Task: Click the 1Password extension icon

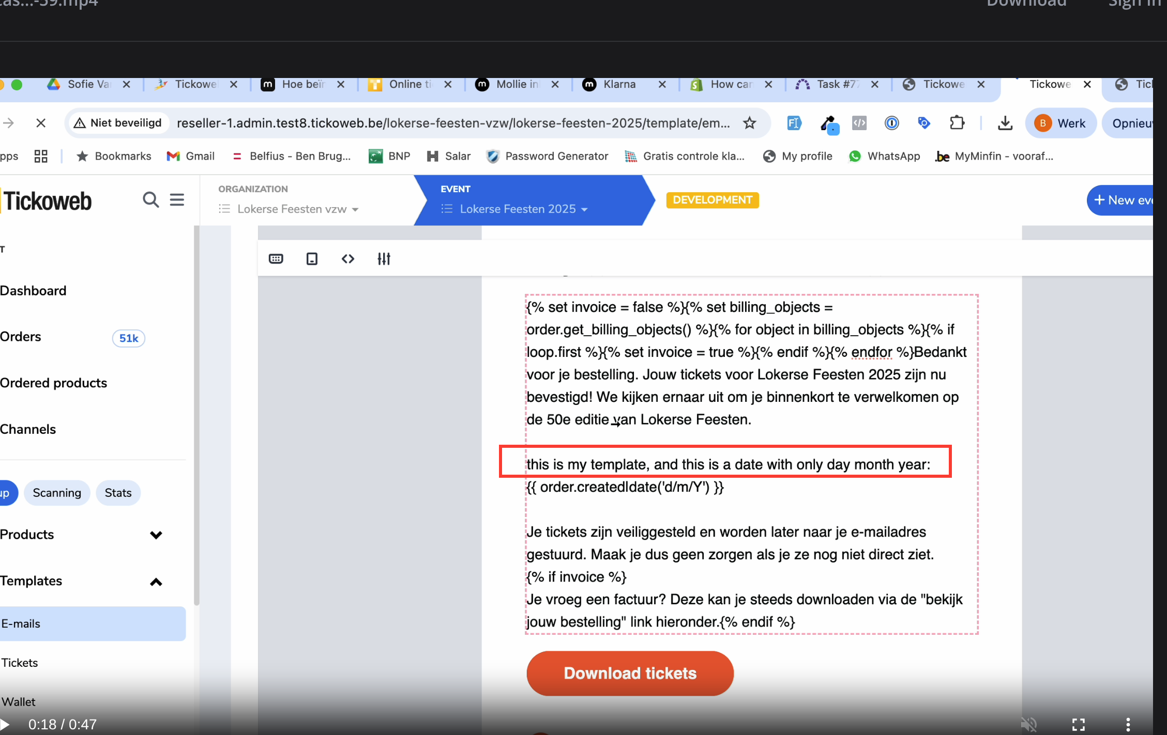Action: click(891, 123)
